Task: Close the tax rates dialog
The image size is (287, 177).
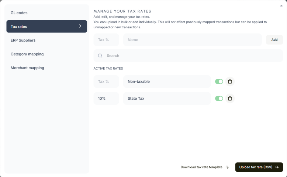Action: pos(281,6)
